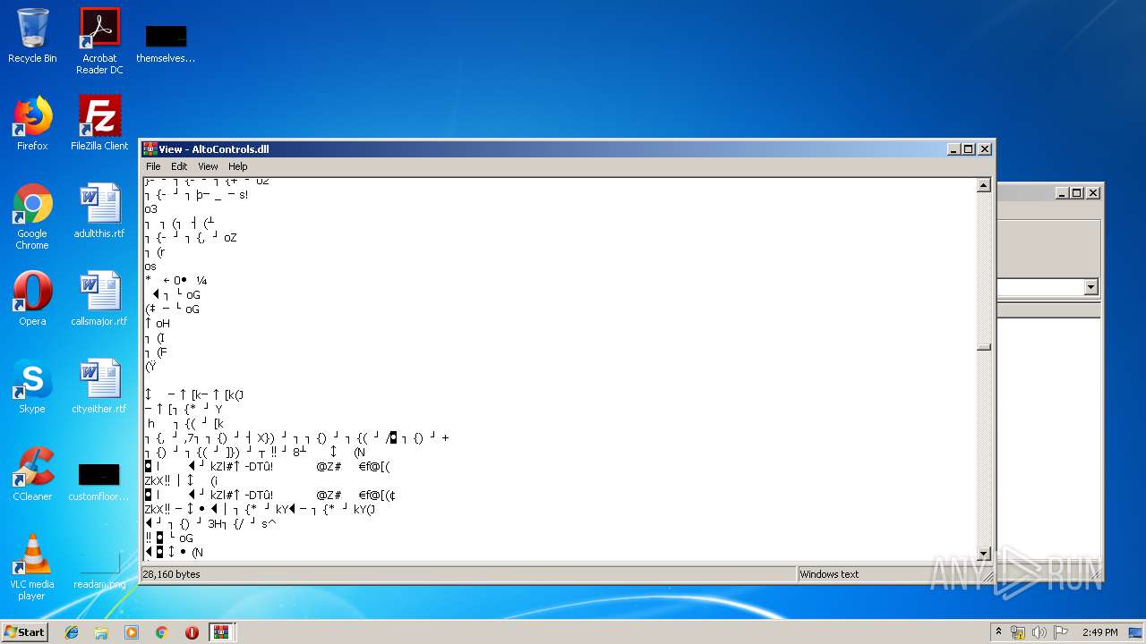Click the Windows text status entry

coord(829,574)
